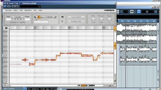Adjust the Pitch knob
Viewport: 161px width, 90px height.
point(93,19)
